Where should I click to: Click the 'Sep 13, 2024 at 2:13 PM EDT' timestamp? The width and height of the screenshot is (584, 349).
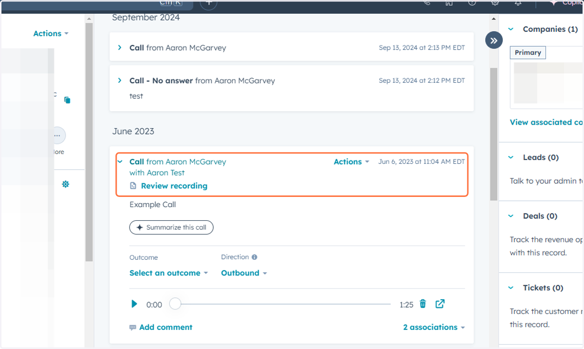[x=422, y=48]
